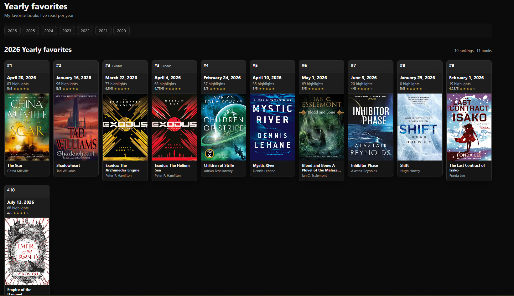Click the '96 highlights' text
The image size is (514, 296).
pyautogui.click(x=67, y=84)
